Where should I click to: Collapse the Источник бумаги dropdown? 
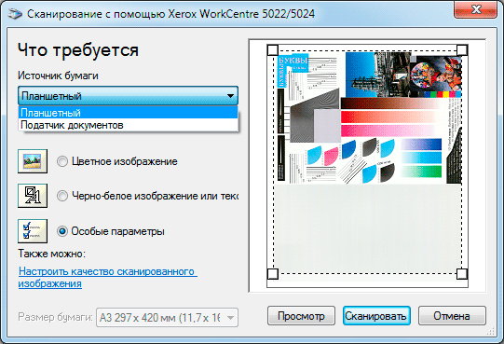point(128,96)
